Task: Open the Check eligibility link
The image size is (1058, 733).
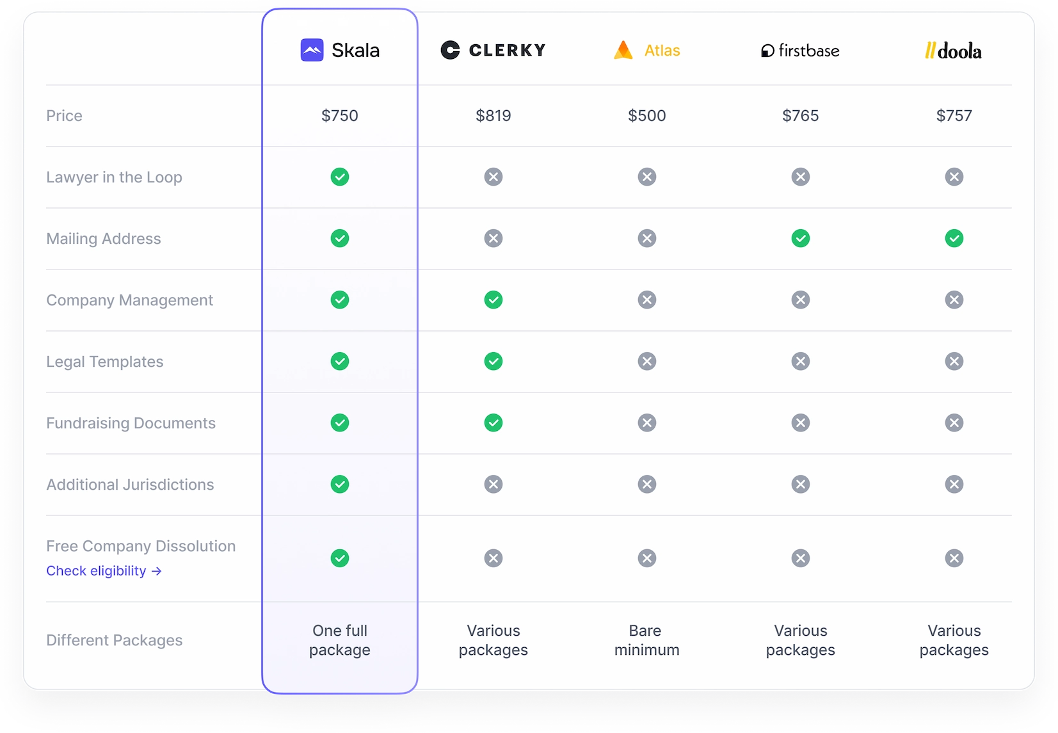Action: pos(104,571)
